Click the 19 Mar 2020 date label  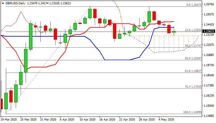click(x=9, y=120)
